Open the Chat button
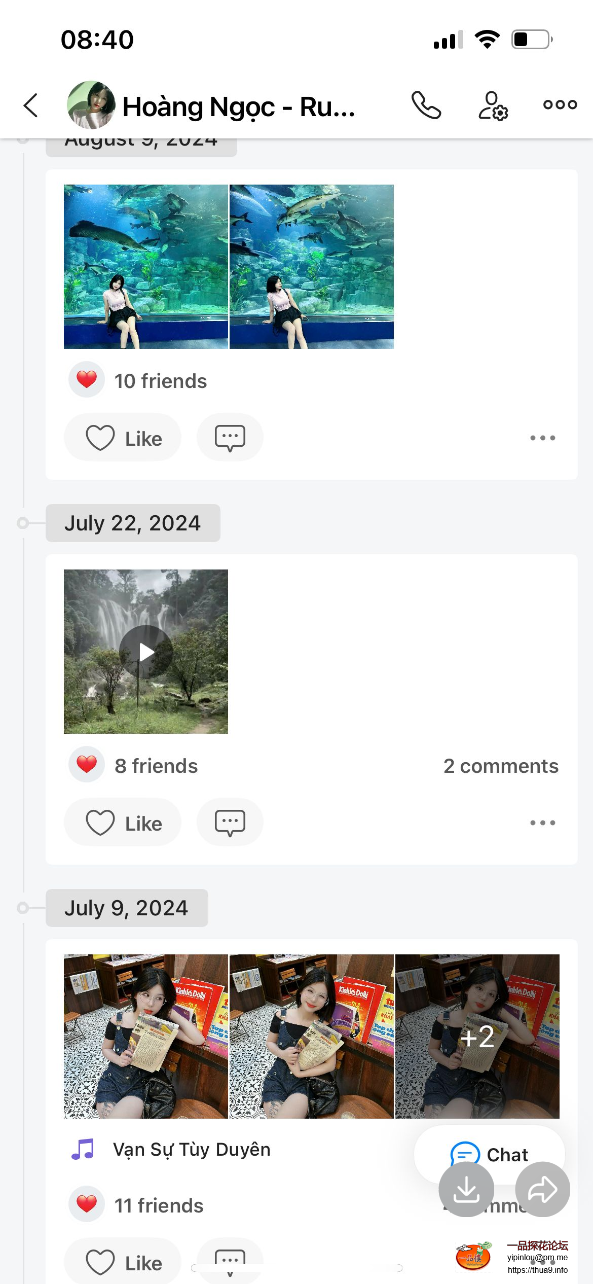593x1284 pixels. pos(489,1154)
